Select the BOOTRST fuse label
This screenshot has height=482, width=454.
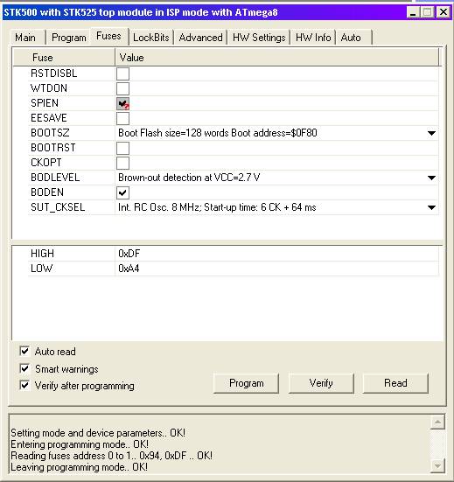[x=53, y=148]
